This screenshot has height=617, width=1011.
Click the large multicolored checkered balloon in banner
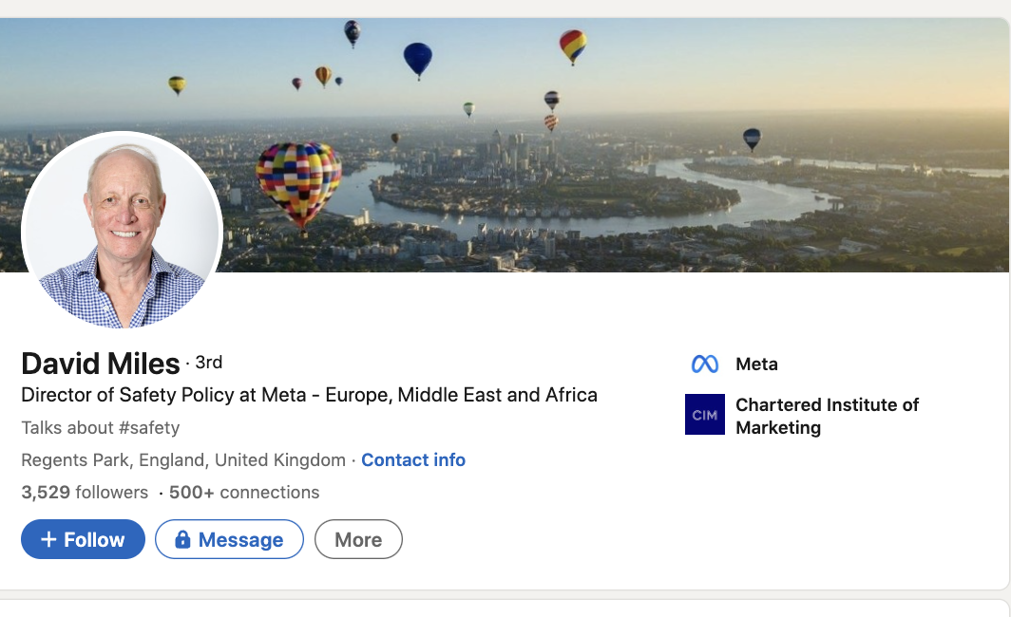pyautogui.click(x=298, y=182)
